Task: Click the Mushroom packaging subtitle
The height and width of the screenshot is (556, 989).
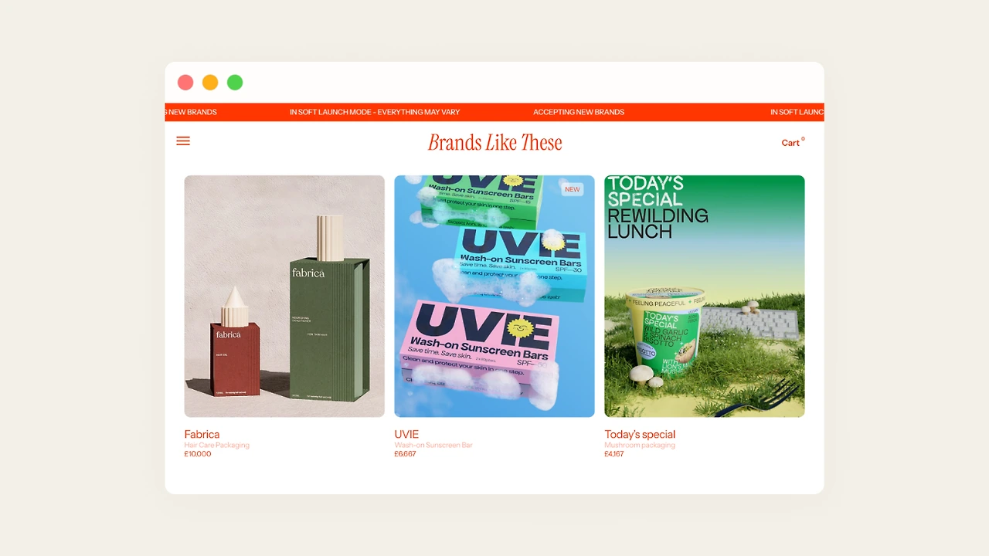Action: 640,445
